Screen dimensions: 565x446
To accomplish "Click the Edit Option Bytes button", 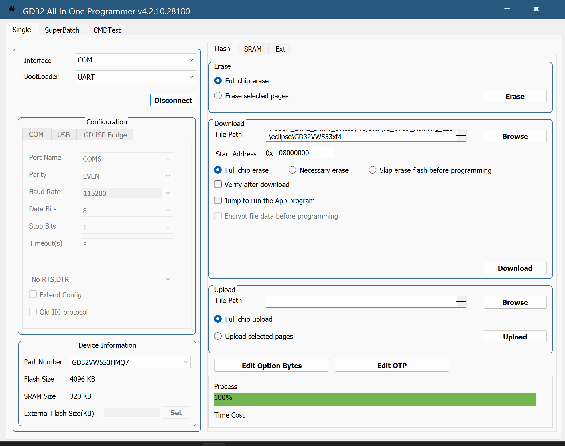I will (271, 366).
